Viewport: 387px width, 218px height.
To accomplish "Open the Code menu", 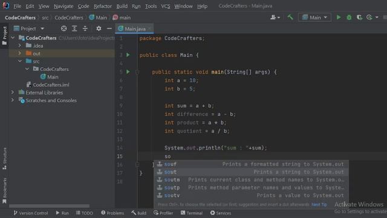I will [83, 6].
